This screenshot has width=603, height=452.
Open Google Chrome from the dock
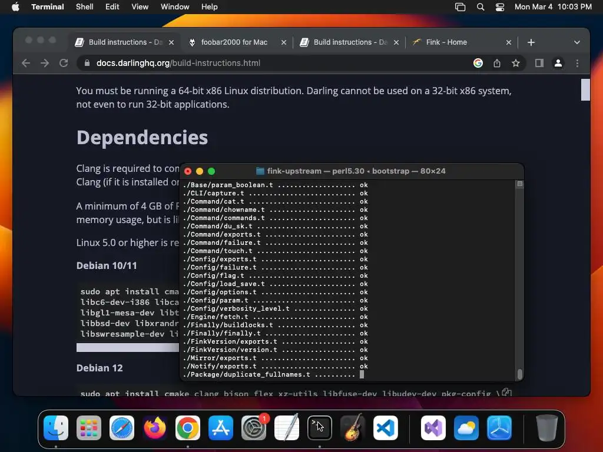[188, 427]
